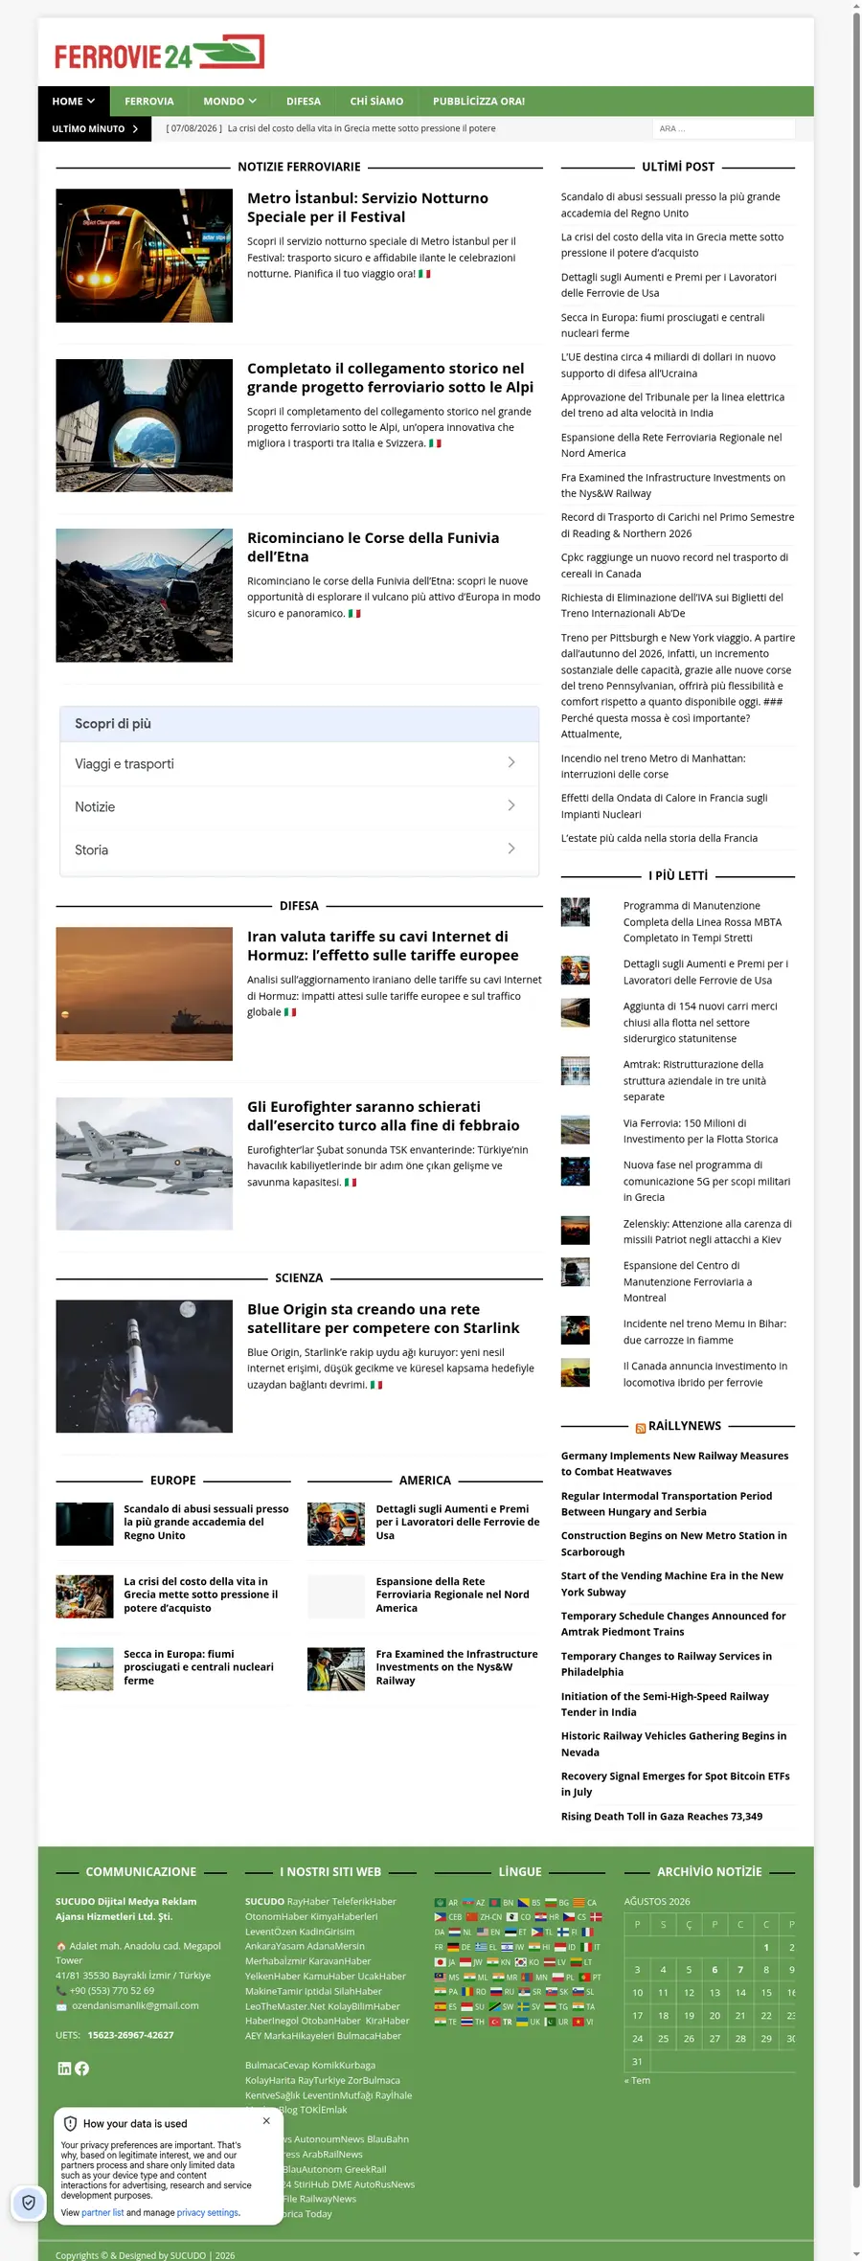Open 'Germany Implements New Railway Measures' news

click(674, 1463)
